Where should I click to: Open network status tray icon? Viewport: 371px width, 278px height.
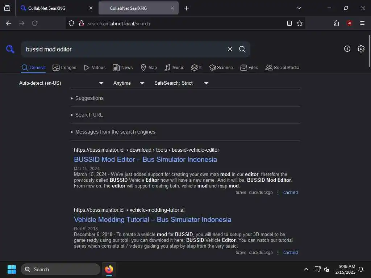click(x=317, y=269)
